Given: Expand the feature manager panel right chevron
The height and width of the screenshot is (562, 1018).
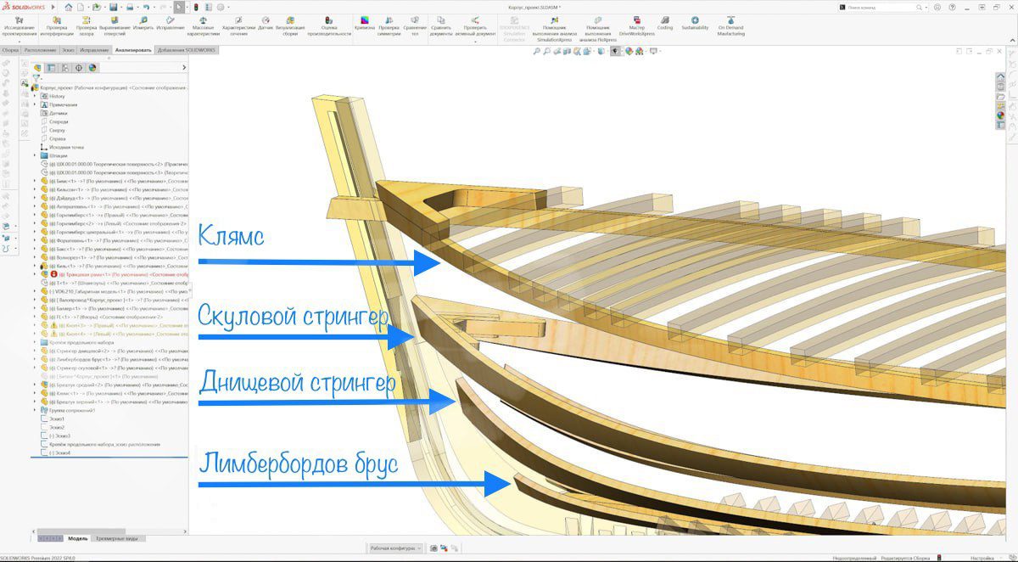Looking at the screenshot, I should 184,68.
